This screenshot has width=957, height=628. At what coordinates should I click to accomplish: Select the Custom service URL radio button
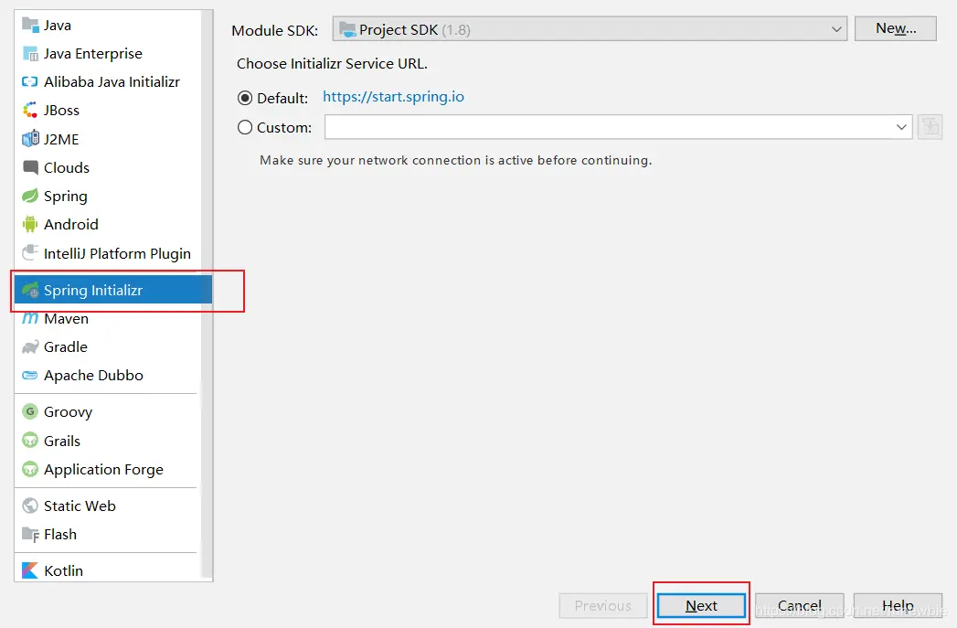point(245,127)
